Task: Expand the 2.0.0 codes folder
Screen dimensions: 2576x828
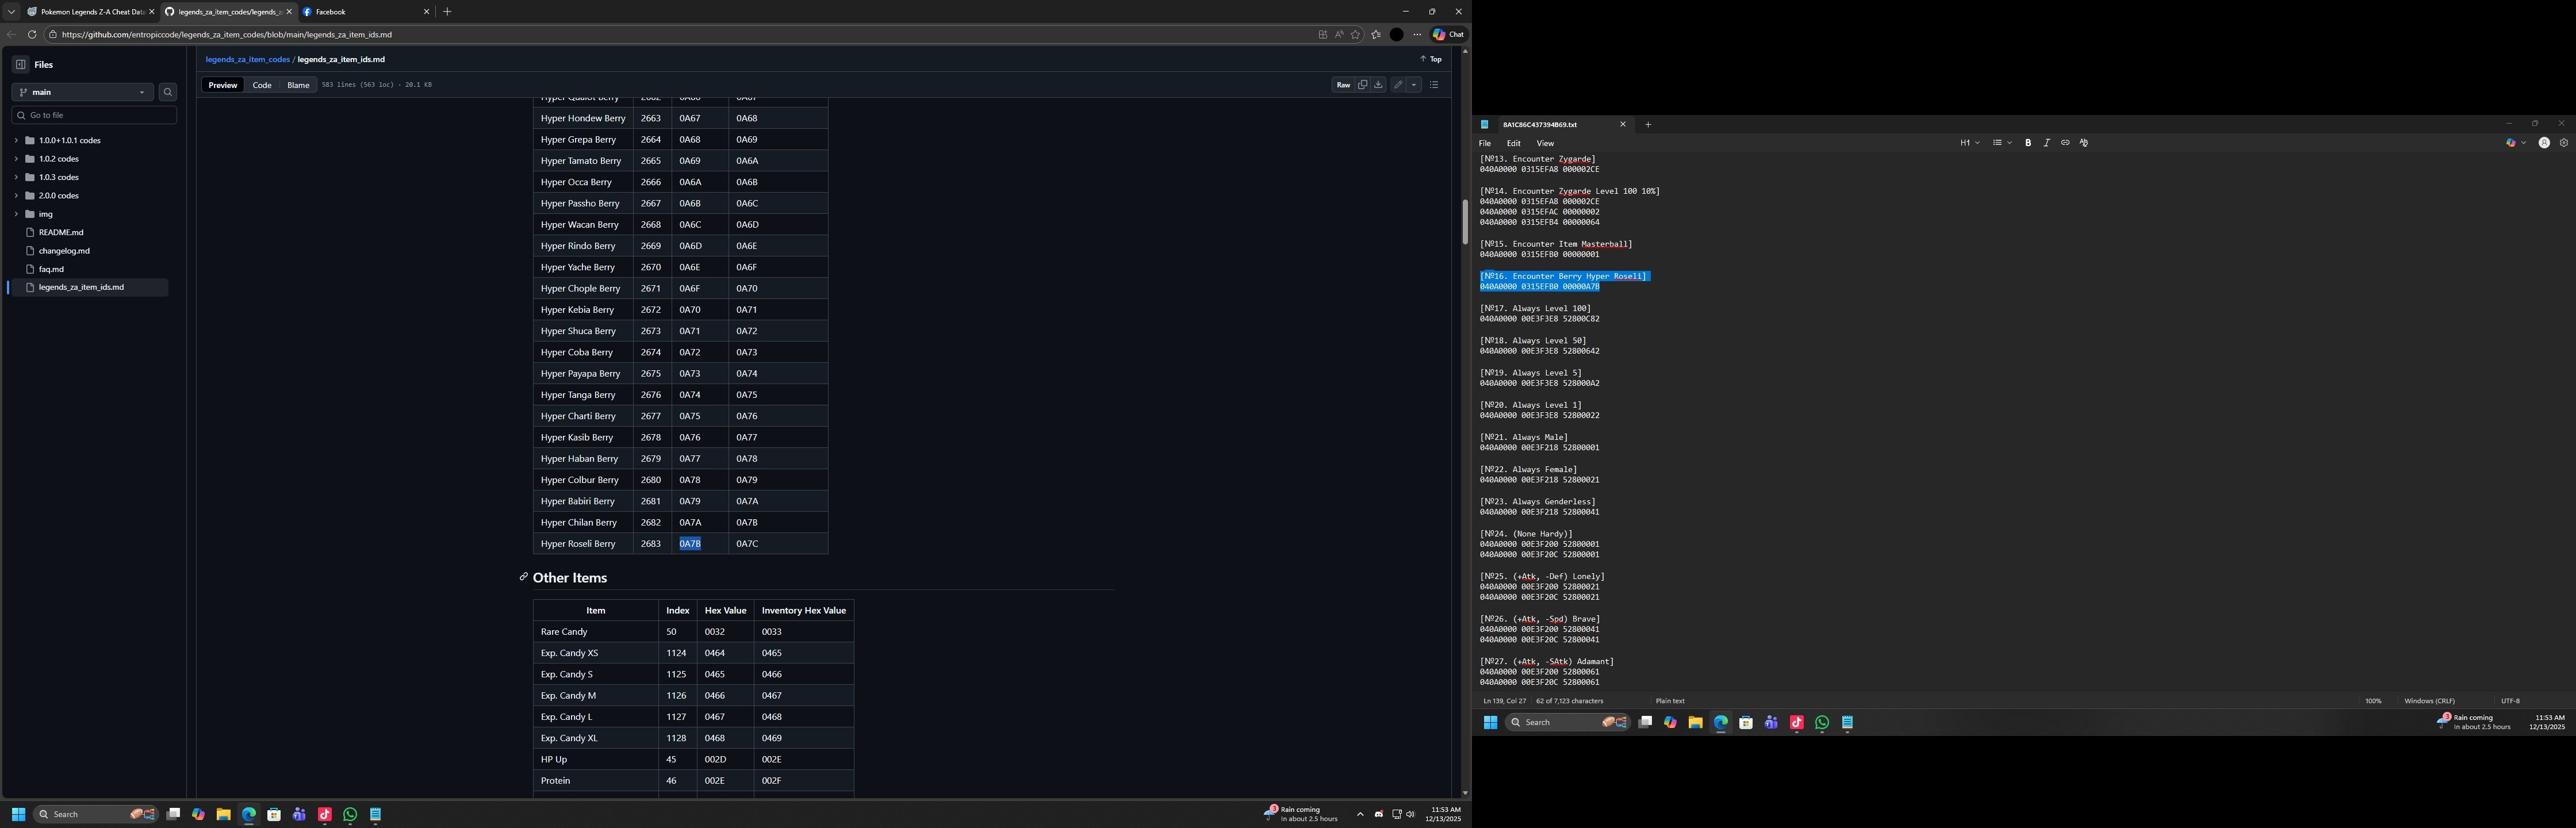Action: point(16,195)
